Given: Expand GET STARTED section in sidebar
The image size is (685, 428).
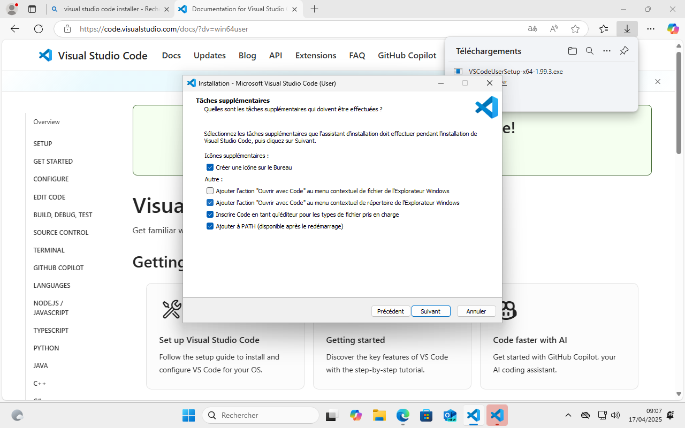Looking at the screenshot, I should pos(53,161).
